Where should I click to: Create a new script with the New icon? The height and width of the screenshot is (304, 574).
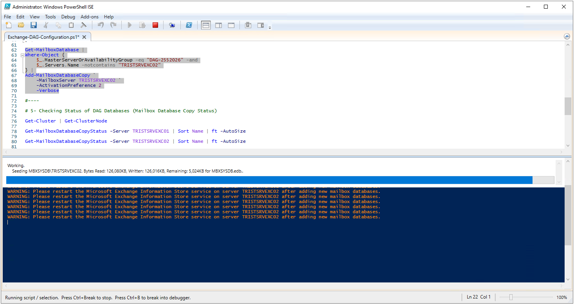pyautogui.click(x=9, y=25)
